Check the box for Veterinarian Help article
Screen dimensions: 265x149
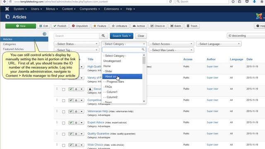(63, 112)
